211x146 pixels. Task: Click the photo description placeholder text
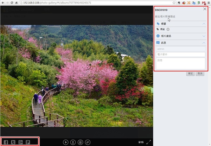tap(165, 17)
